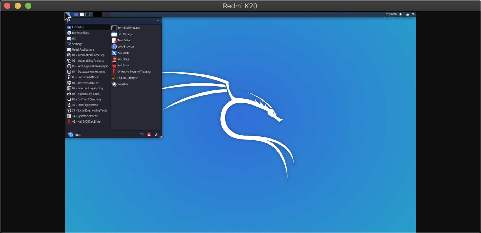This screenshot has height=233, width=481.
Task: Show All applications category
Action: [88, 38]
